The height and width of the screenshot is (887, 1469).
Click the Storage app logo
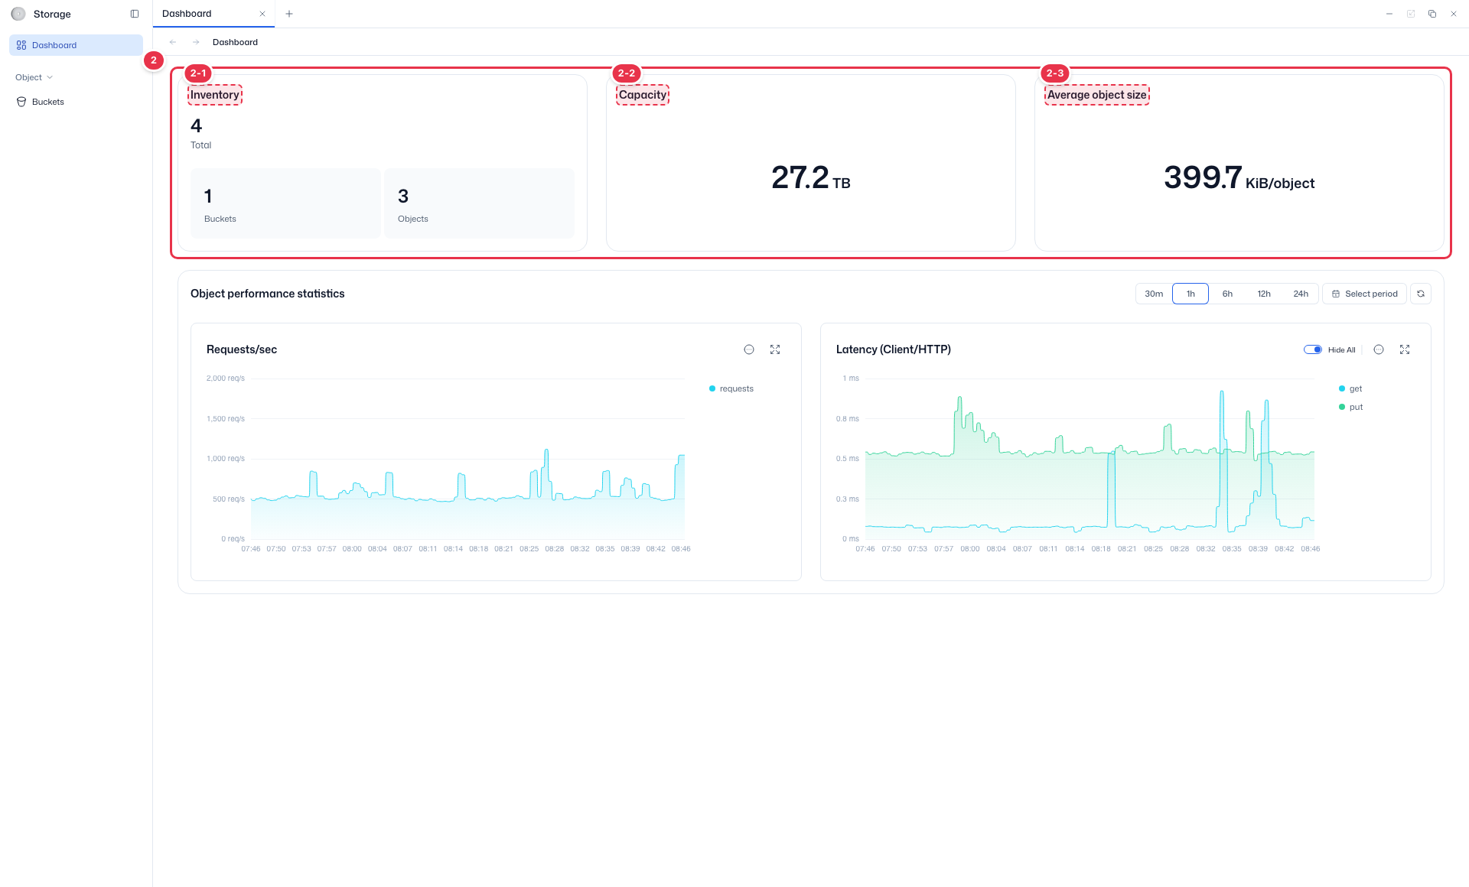tap(18, 14)
